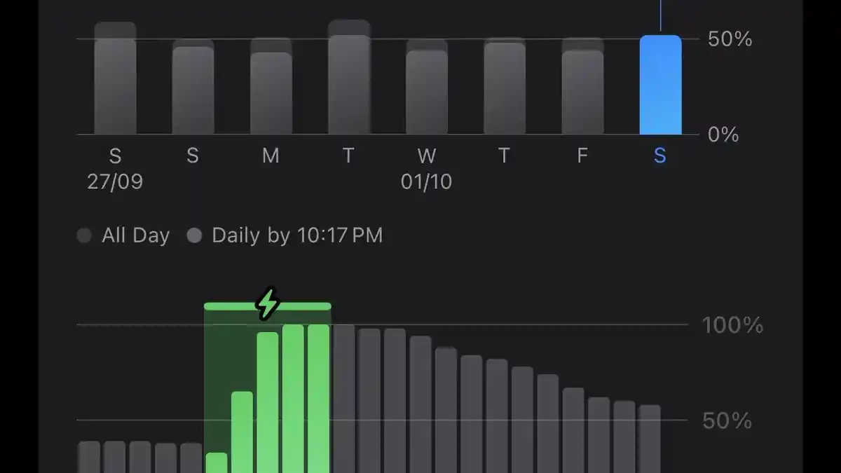Screen dimensions: 841x473
Task: Tap the lightning bolt charging icon
Action: point(267,303)
